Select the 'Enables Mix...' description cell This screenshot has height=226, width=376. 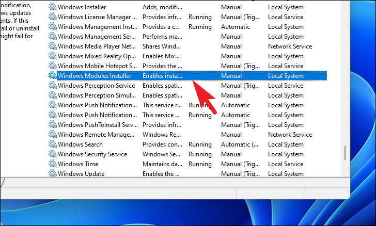(161, 56)
